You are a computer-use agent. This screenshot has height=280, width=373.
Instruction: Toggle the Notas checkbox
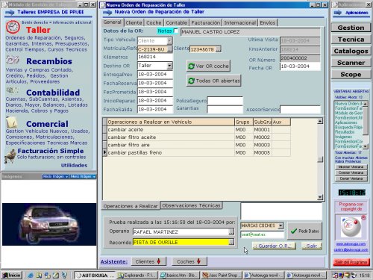click(176, 31)
